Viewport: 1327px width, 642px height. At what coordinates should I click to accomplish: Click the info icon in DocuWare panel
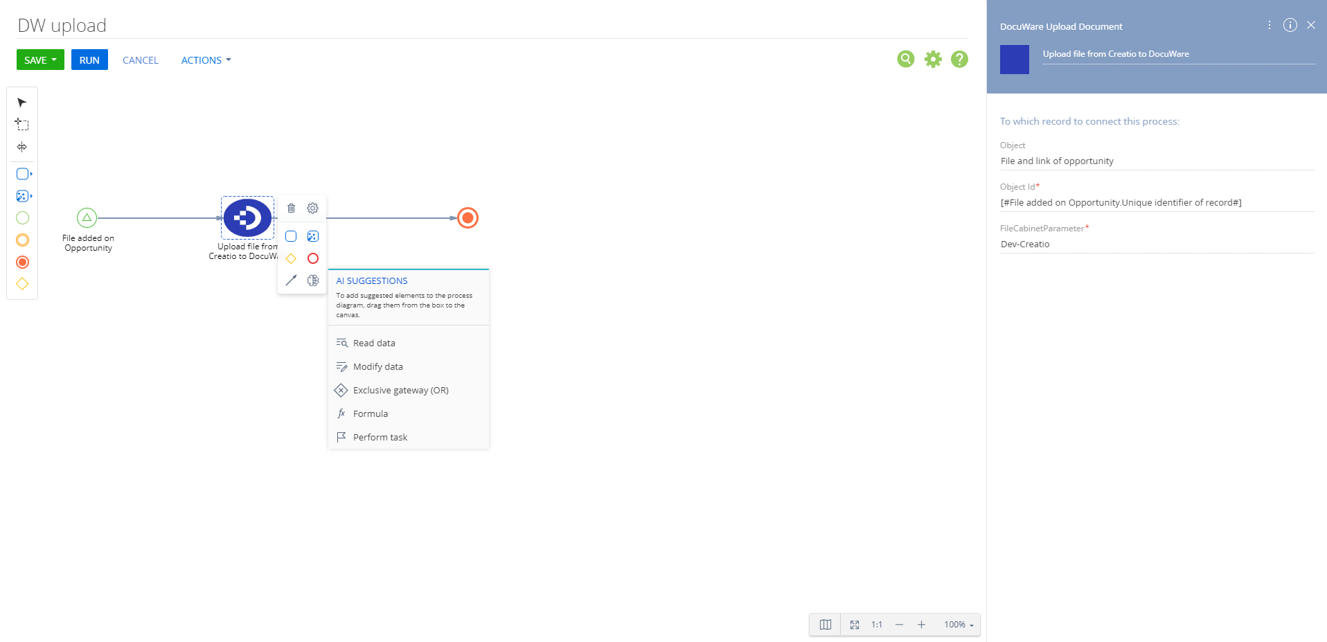pyautogui.click(x=1290, y=25)
